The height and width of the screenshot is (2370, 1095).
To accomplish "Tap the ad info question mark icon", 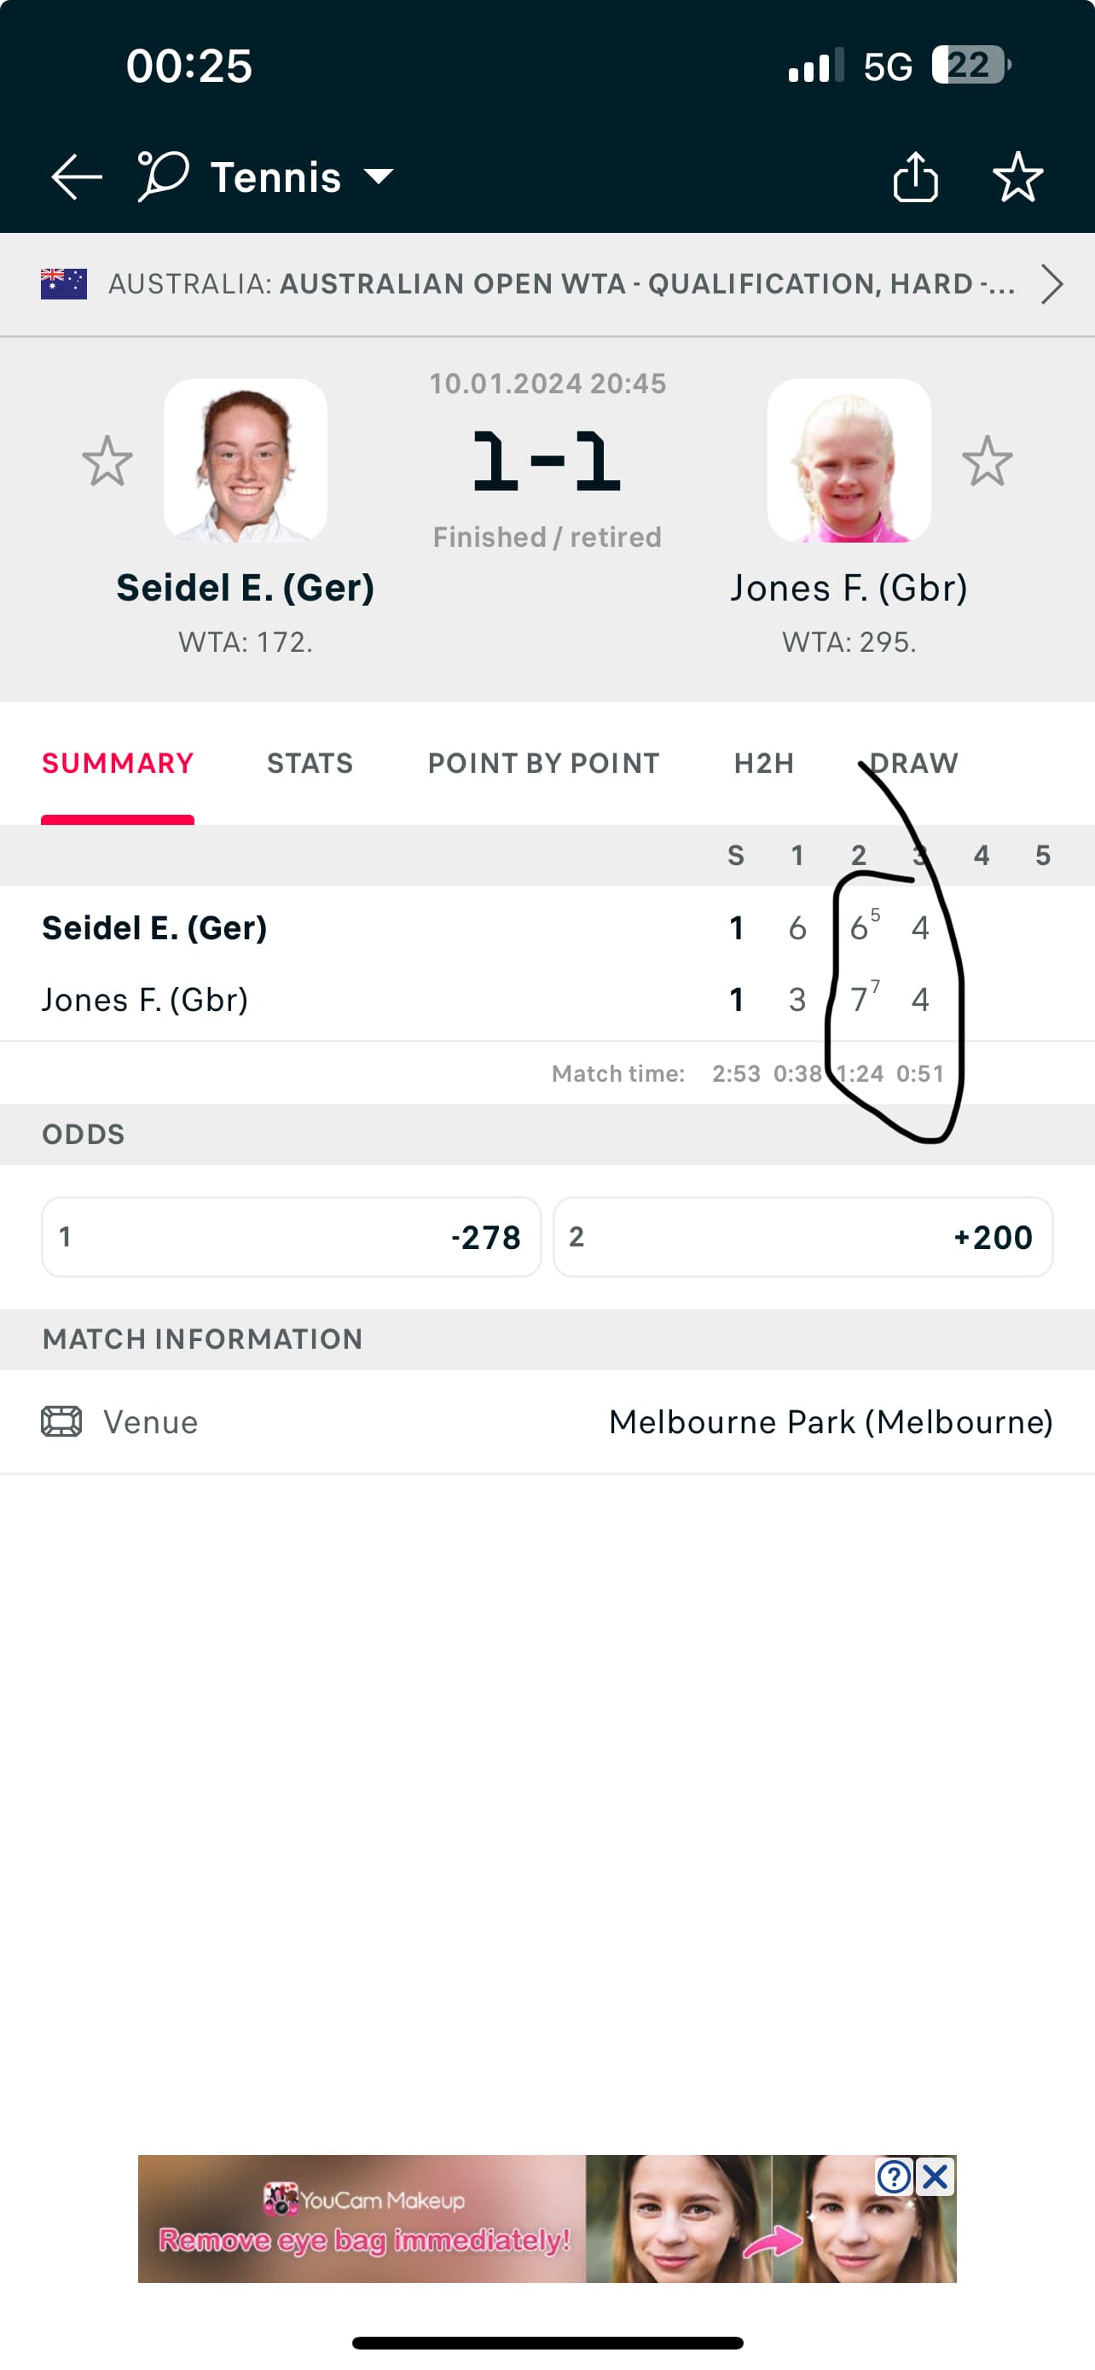I will tap(894, 2177).
